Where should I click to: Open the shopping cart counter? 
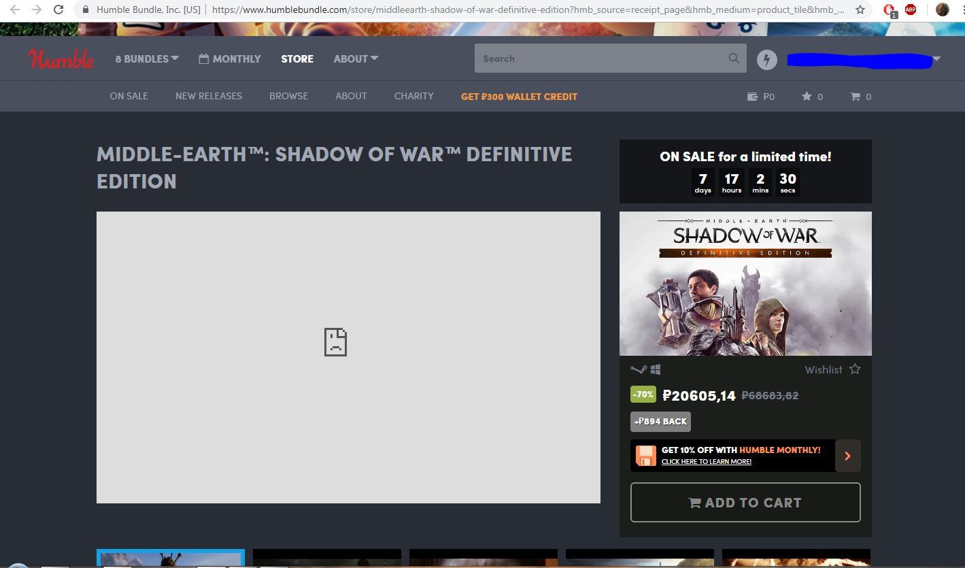[860, 97]
